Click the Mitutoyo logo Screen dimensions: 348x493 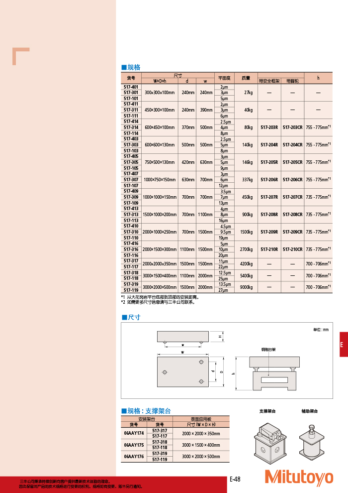298,477
